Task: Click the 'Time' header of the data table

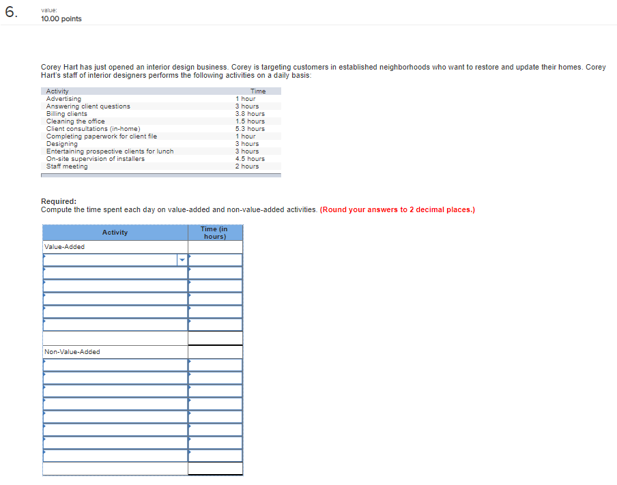Action: click(258, 91)
